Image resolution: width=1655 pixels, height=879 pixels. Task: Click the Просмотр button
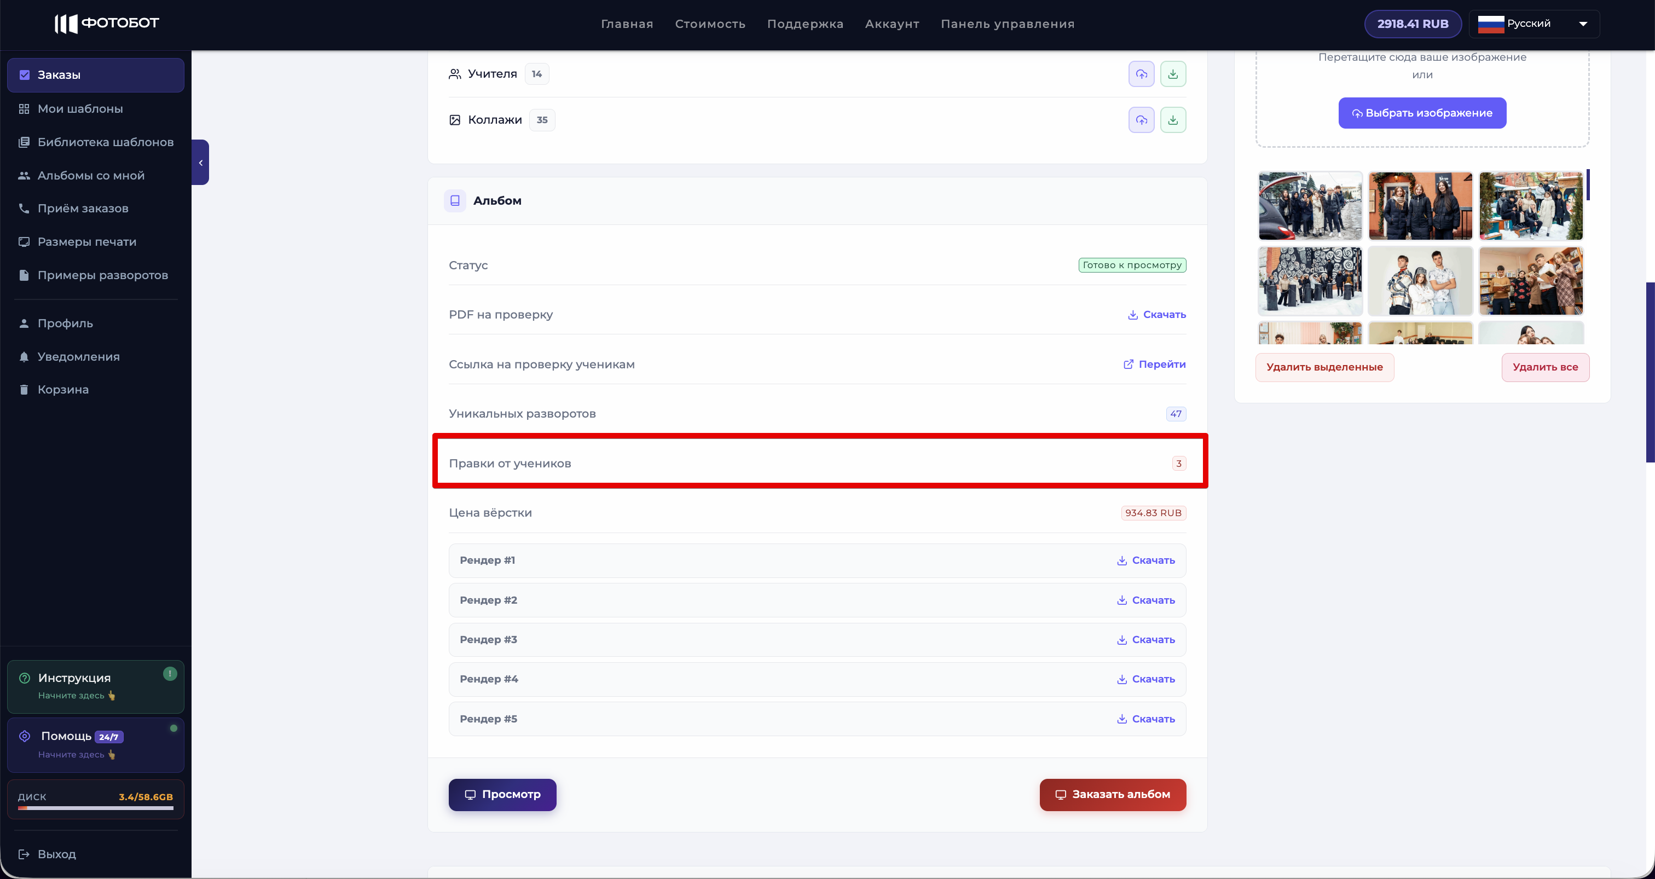click(502, 795)
